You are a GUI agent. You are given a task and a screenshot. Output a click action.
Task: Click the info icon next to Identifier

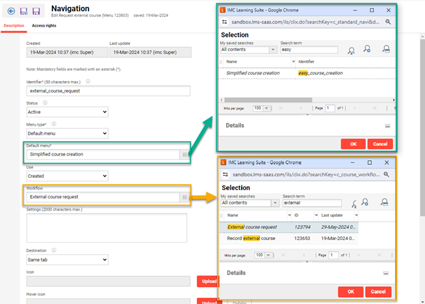89,81
